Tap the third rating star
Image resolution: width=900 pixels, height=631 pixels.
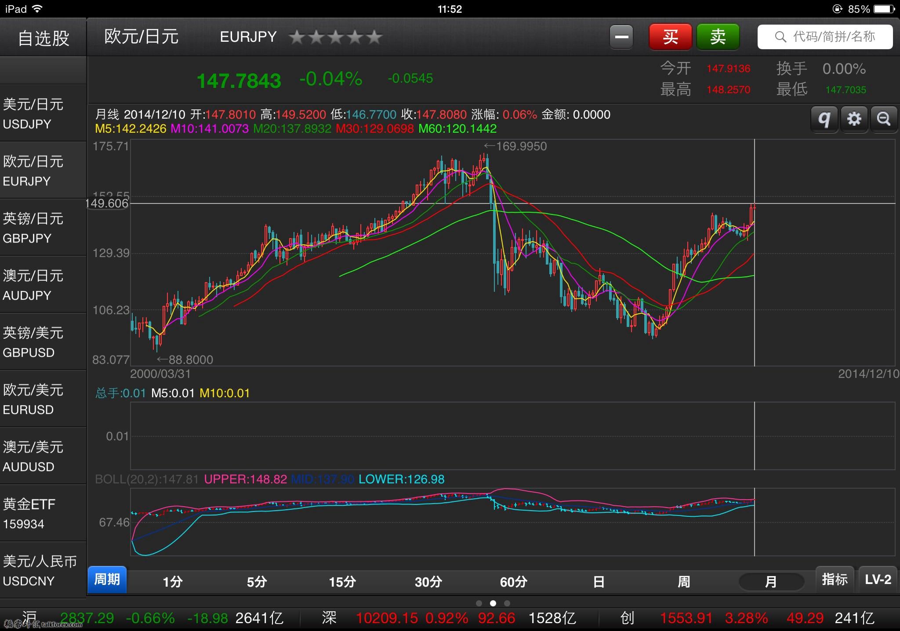click(336, 37)
